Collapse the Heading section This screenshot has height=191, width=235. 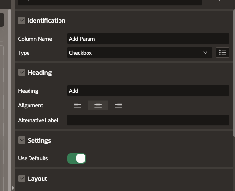coord(22,72)
